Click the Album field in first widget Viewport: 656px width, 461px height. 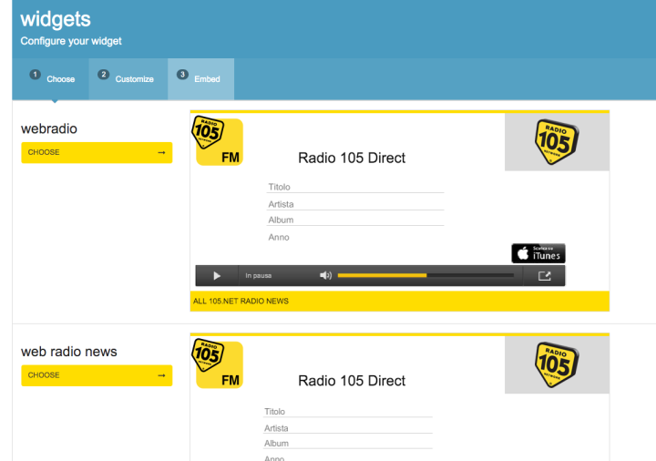tap(354, 220)
